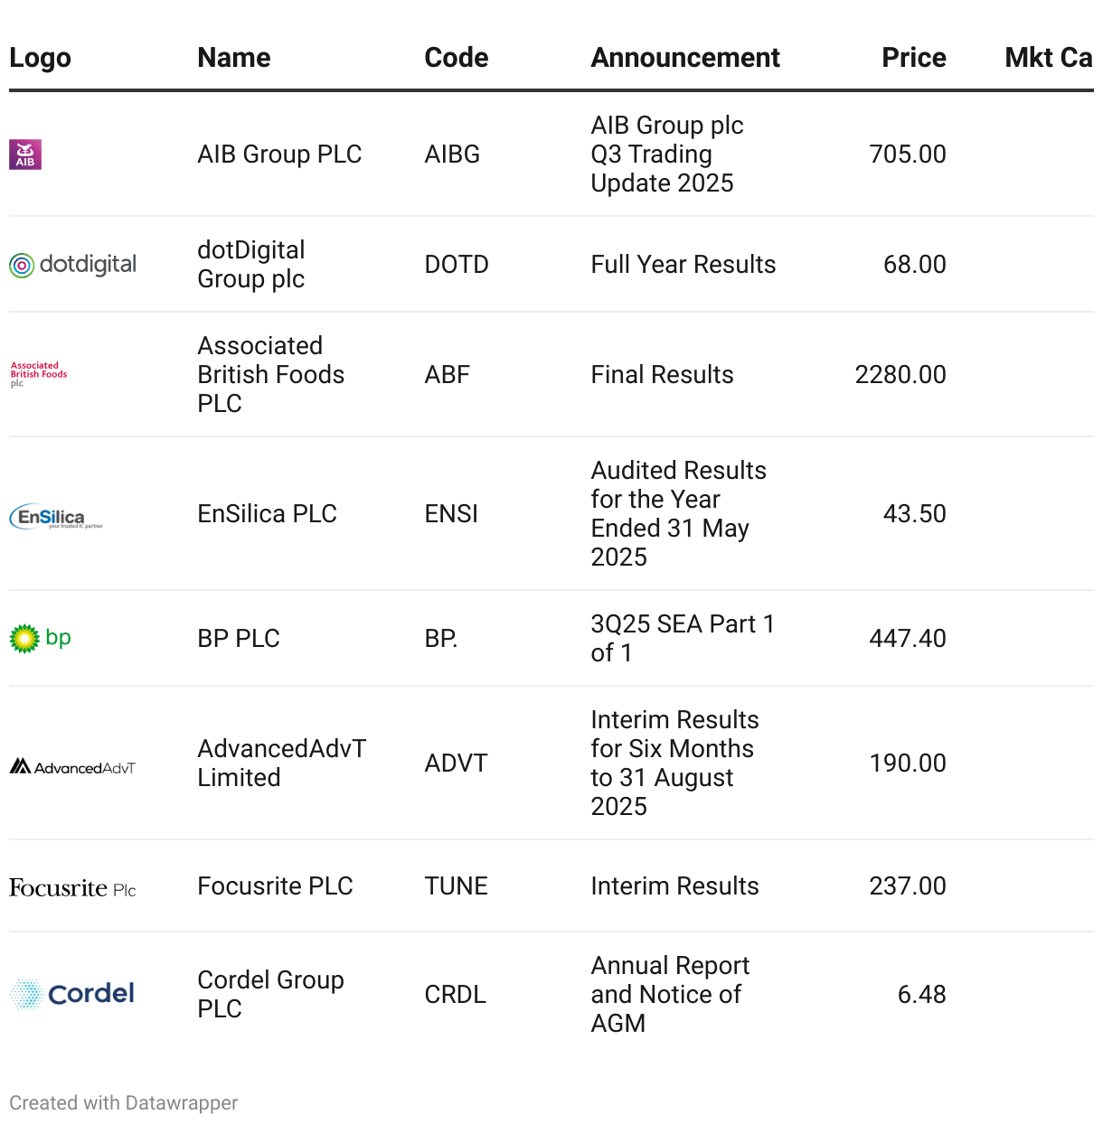Screen dimensions: 1103x1124
Task: Open dotDigital Full Year Results announcement
Action: click(683, 265)
